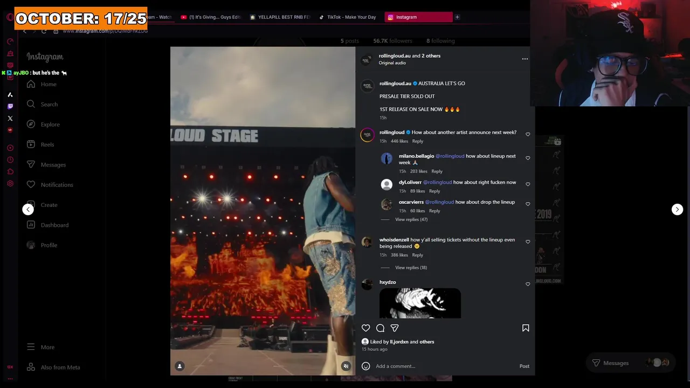The height and width of the screenshot is (388, 690).
Task: Open the hxydzo comment GIF thumbnail
Action: click(420, 303)
